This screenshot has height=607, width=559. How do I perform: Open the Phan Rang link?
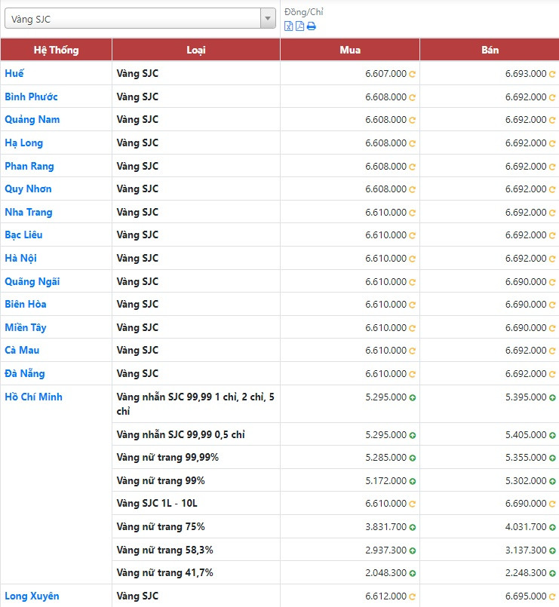pos(29,166)
